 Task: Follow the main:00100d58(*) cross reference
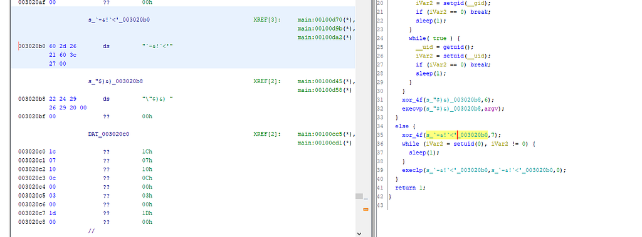pos(325,90)
